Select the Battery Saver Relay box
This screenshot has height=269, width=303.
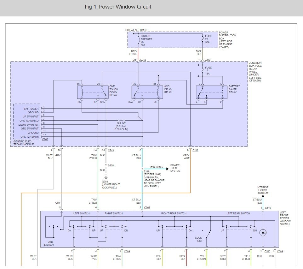pyautogui.click(x=212, y=92)
